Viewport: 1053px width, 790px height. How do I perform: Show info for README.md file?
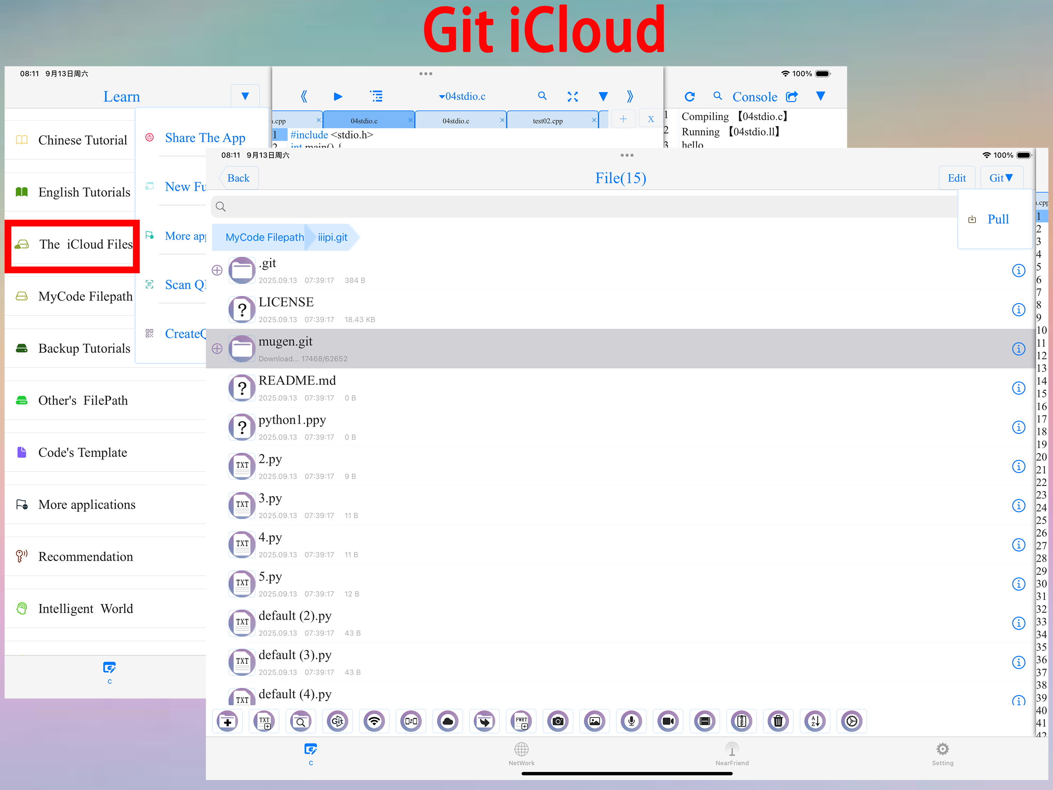[x=1018, y=388]
